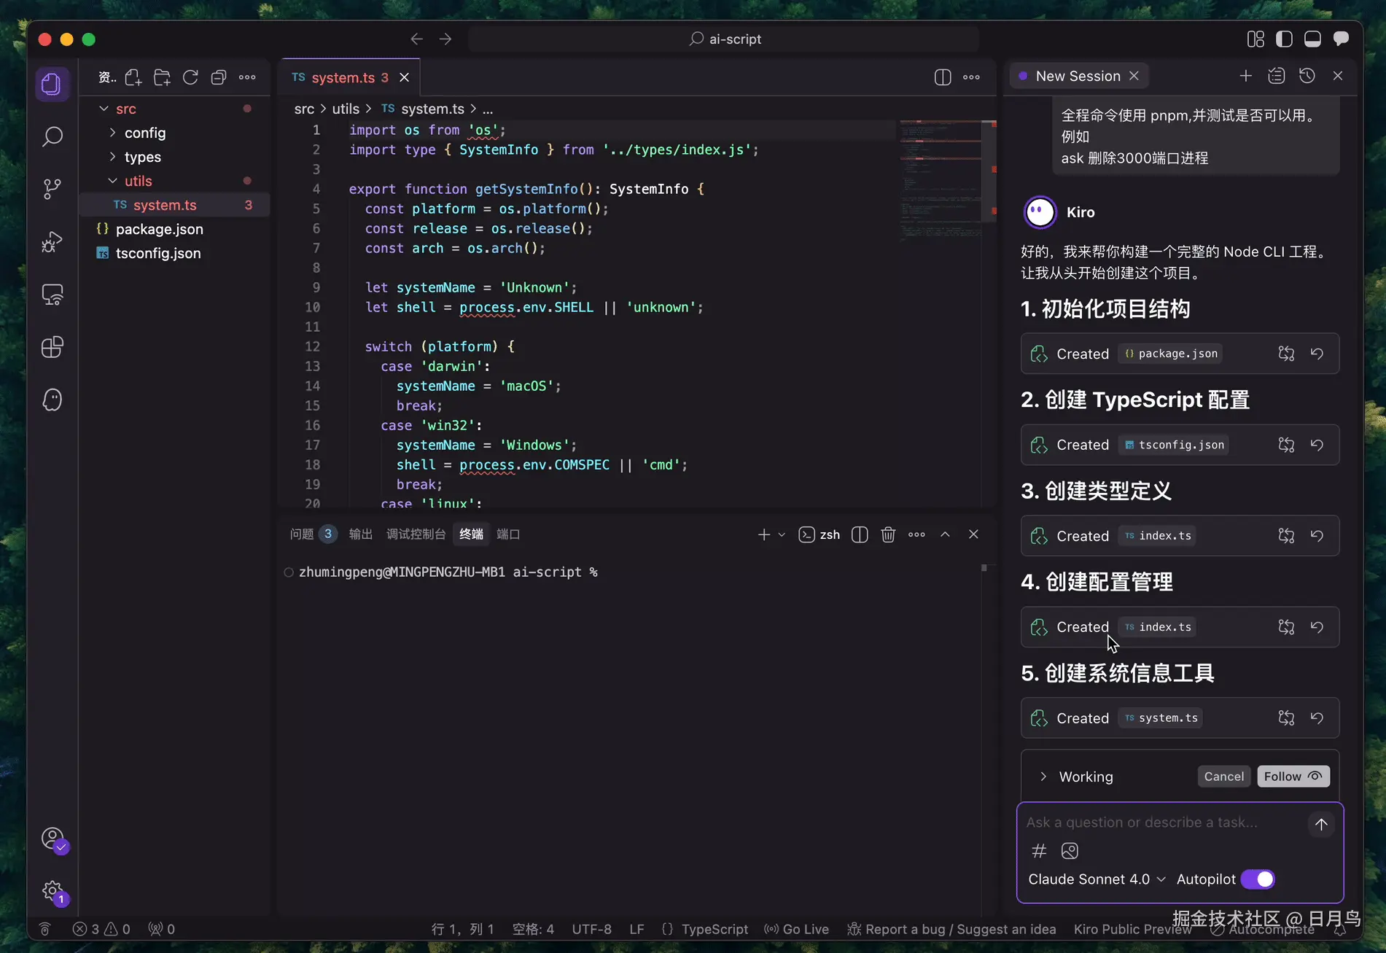Open notifications bell in status bar
The width and height of the screenshot is (1386, 953).
(x=1339, y=930)
